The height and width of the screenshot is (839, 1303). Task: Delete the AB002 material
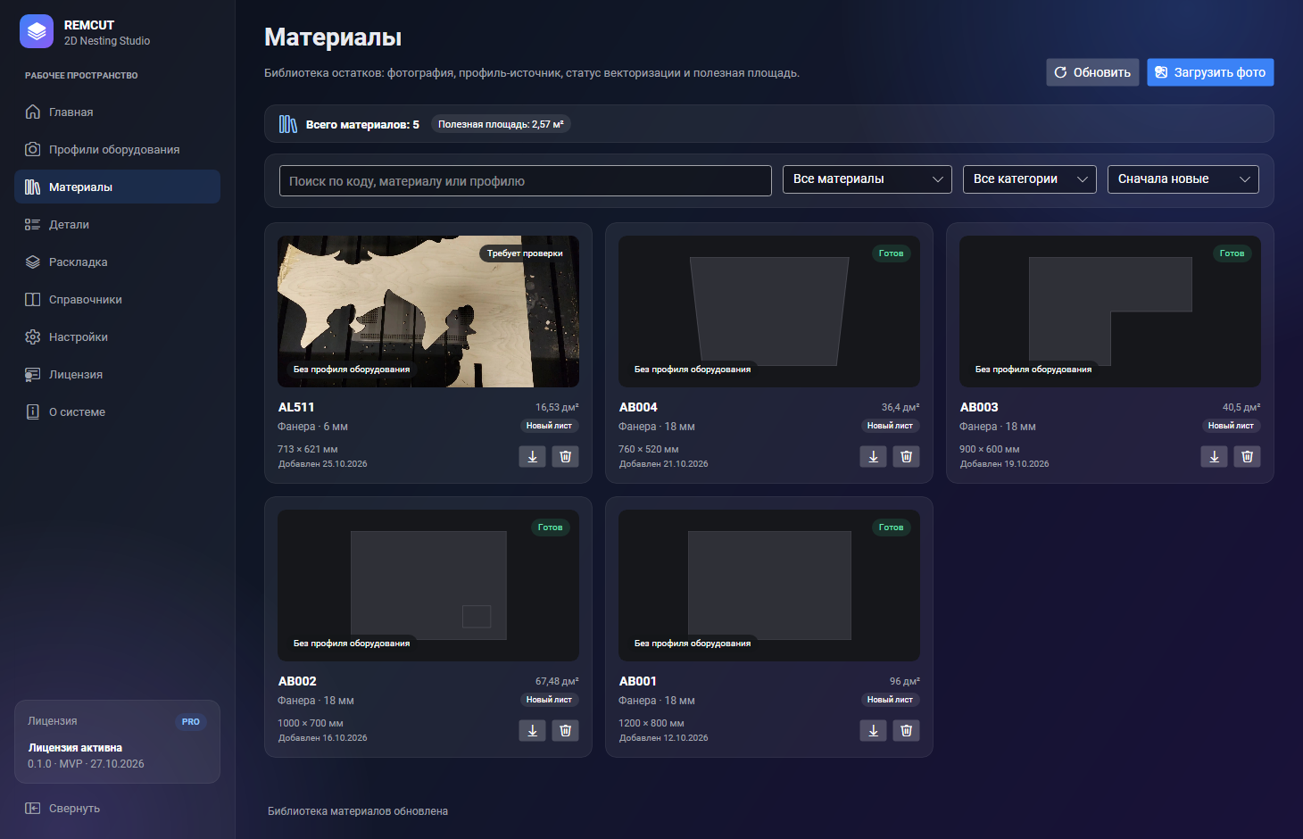[x=566, y=731]
